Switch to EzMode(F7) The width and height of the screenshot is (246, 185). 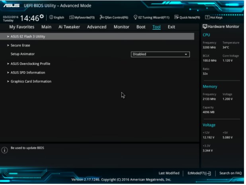199,173
